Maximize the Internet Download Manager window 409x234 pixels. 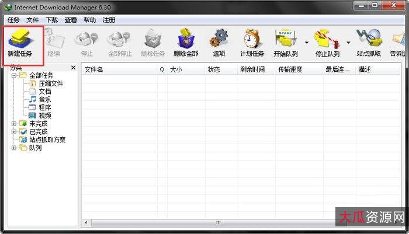pos(375,5)
